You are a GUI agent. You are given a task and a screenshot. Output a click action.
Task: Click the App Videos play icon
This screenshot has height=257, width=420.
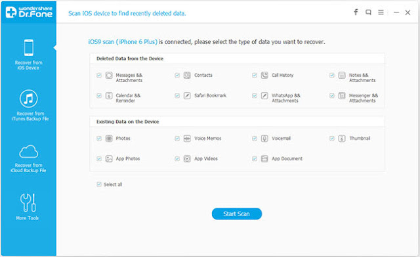point(187,159)
